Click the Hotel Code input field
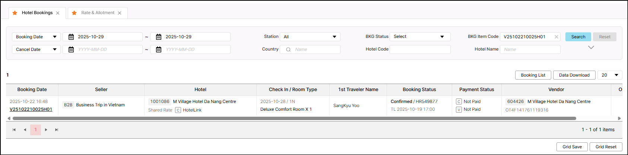Image resolution: width=628 pixels, height=155 pixels. pyautogui.click(x=420, y=49)
